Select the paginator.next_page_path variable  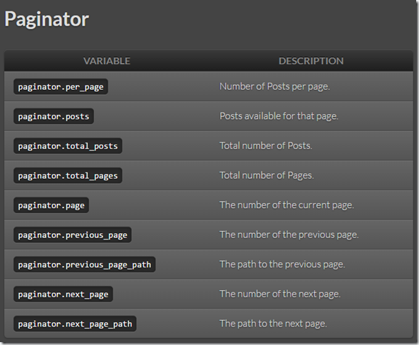coord(75,324)
